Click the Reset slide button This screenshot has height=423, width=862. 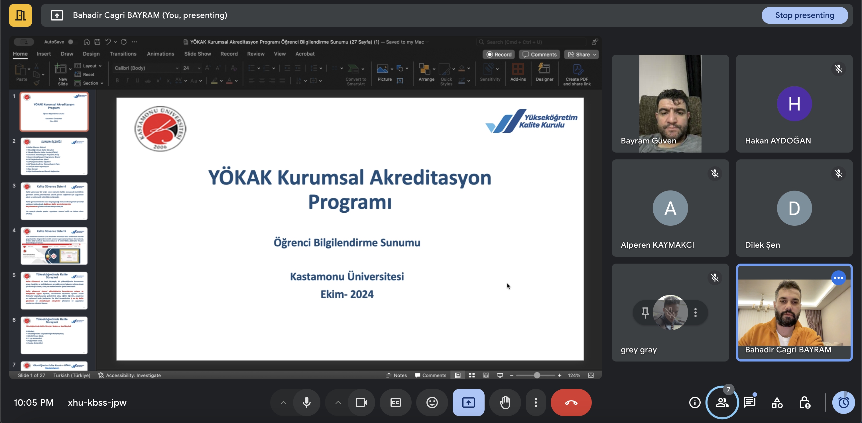coord(85,75)
